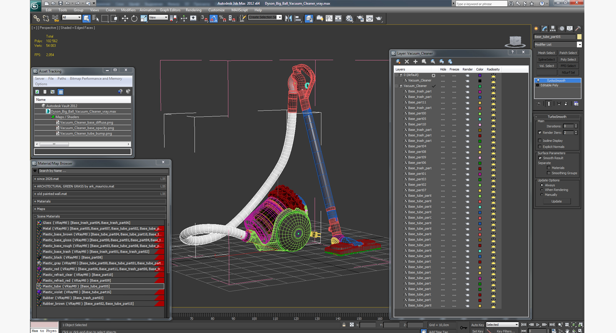Click the Poly Select button

[x=568, y=60]
